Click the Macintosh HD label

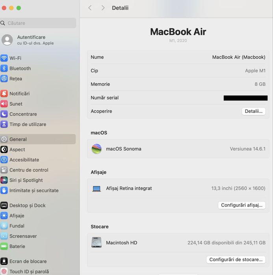coord(121,243)
